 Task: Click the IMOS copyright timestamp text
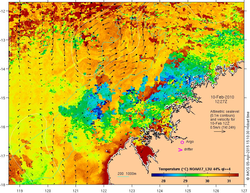click(x=248, y=146)
